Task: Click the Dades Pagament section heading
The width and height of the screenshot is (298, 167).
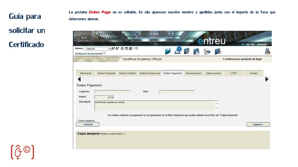Action: [x=89, y=85]
